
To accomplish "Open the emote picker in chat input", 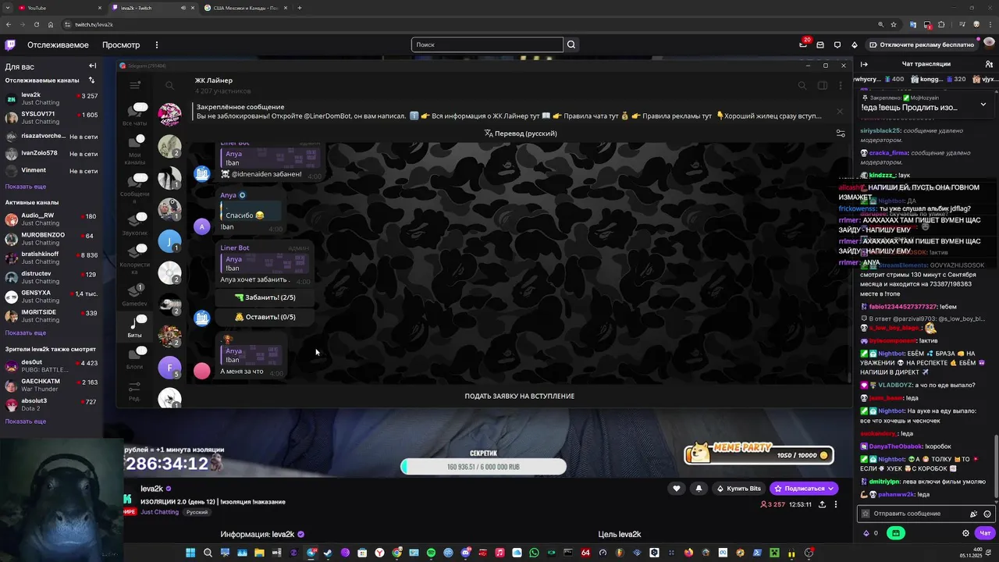I will [987, 514].
